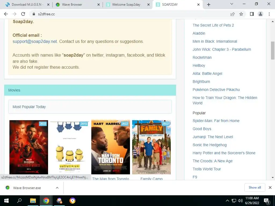Open the Windows Start menu
275x206 pixels.
tap(6, 201)
